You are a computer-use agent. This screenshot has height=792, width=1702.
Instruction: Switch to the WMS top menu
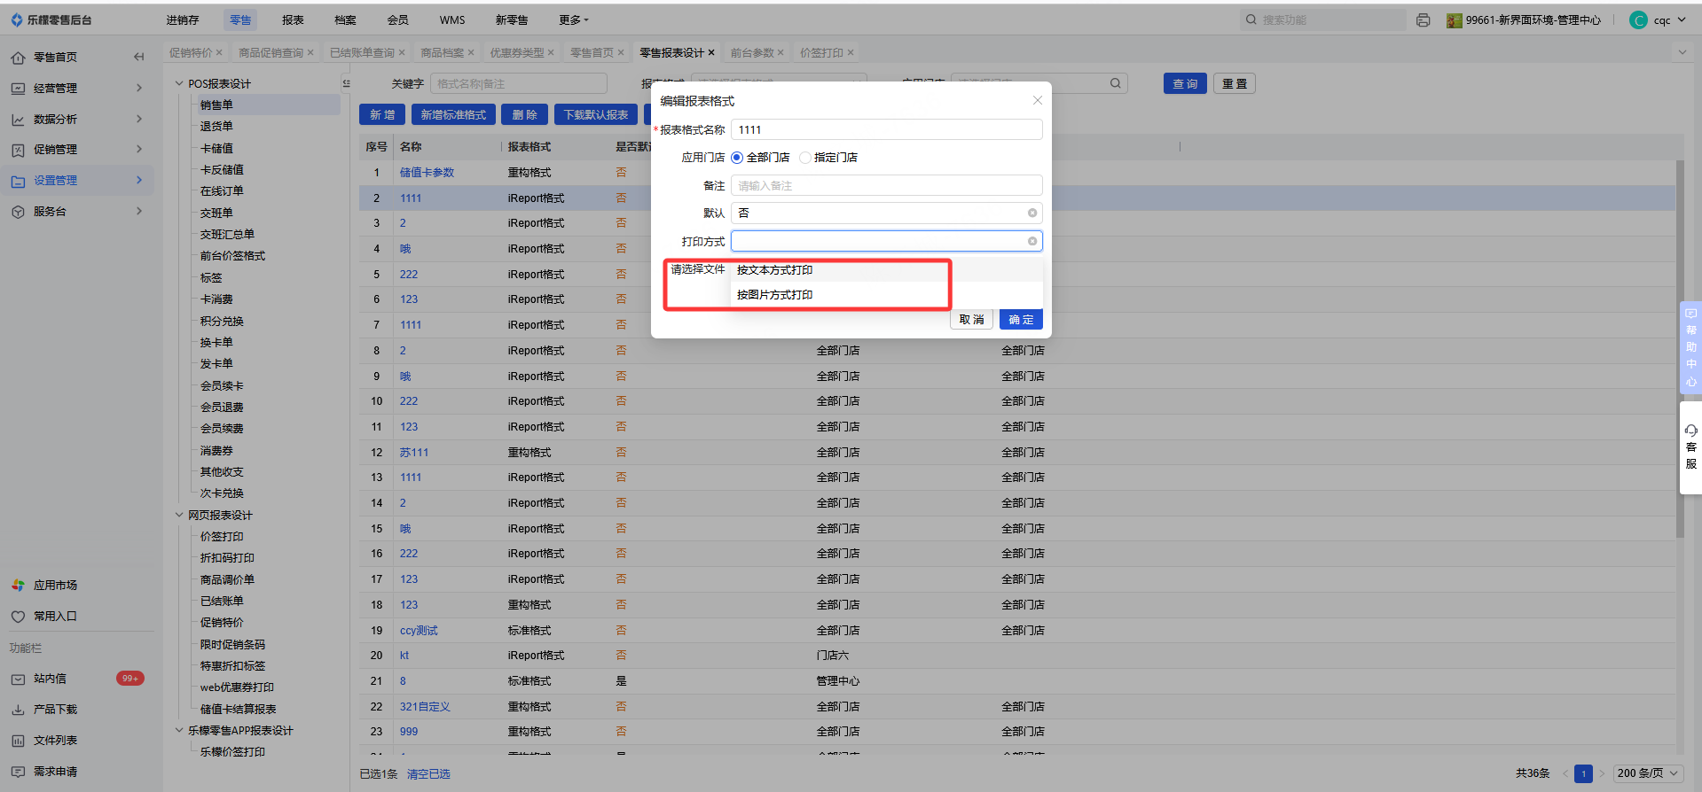click(x=452, y=19)
